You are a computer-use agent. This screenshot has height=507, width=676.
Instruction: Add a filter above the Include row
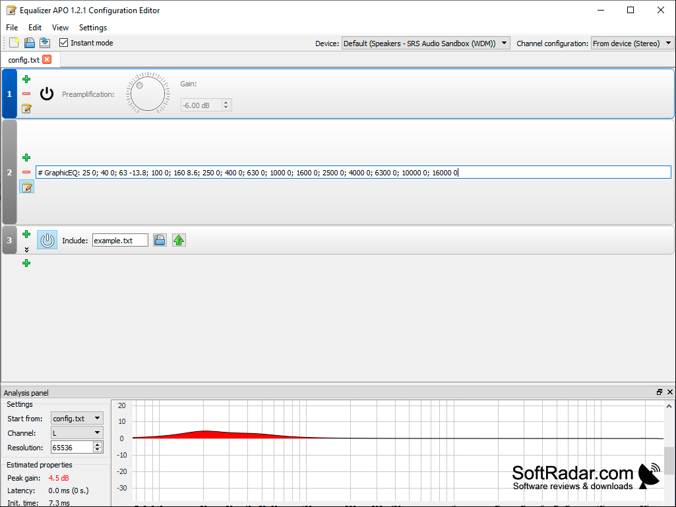coord(26,234)
